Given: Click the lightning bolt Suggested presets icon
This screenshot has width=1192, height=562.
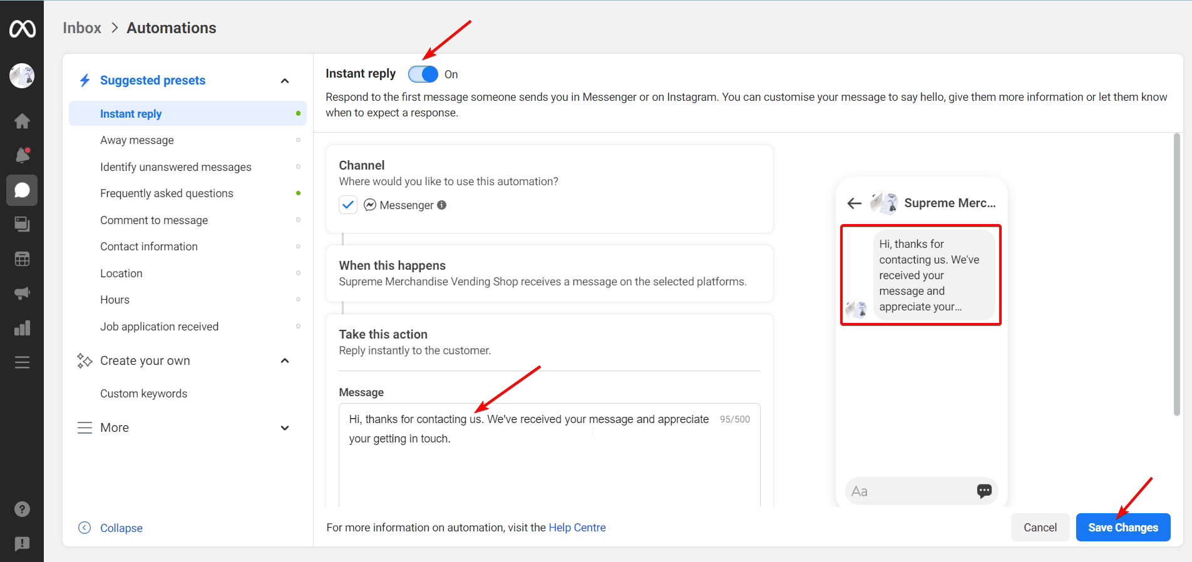Looking at the screenshot, I should [85, 80].
